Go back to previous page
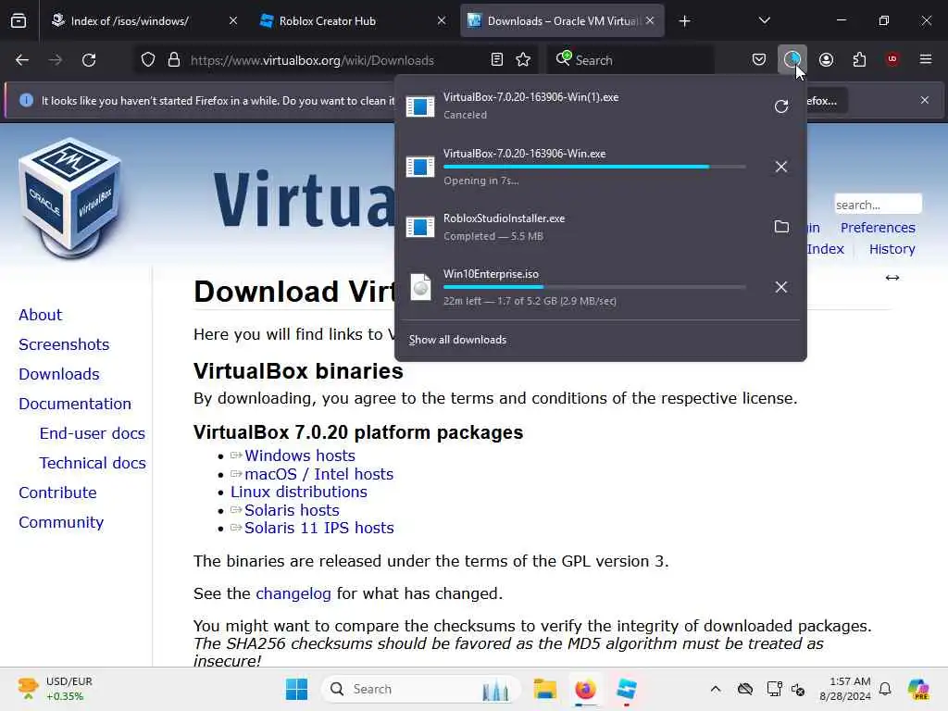The height and width of the screenshot is (711, 948). click(22, 60)
